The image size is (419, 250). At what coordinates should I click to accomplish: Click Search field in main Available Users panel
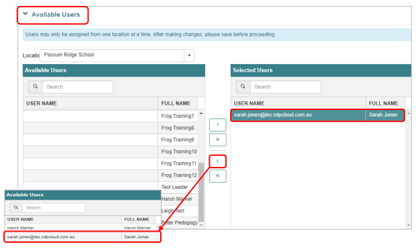point(78,87)
